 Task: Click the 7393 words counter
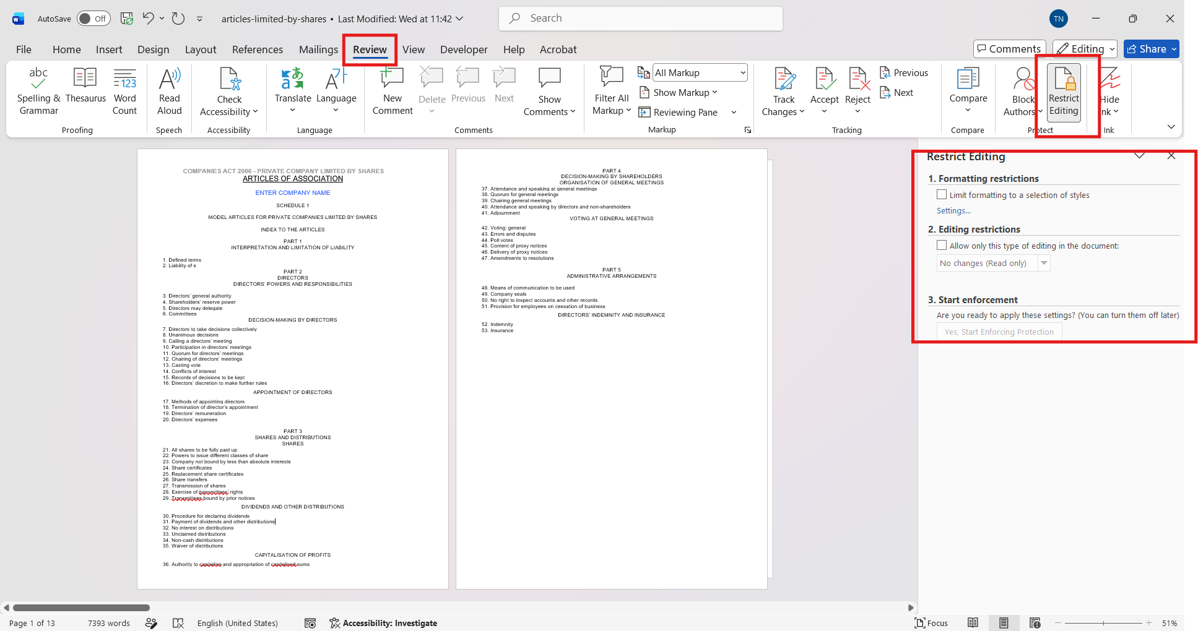(109, 623)
